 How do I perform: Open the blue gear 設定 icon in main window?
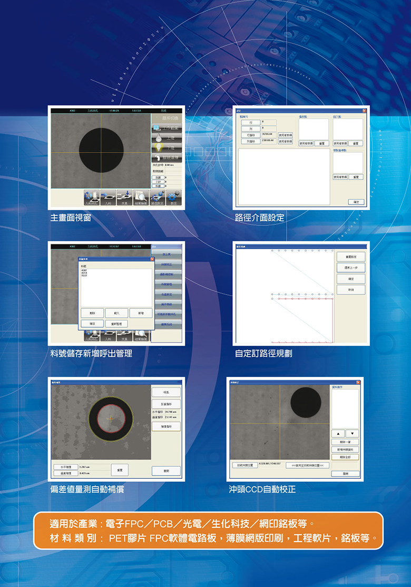[x=174, y=197]
